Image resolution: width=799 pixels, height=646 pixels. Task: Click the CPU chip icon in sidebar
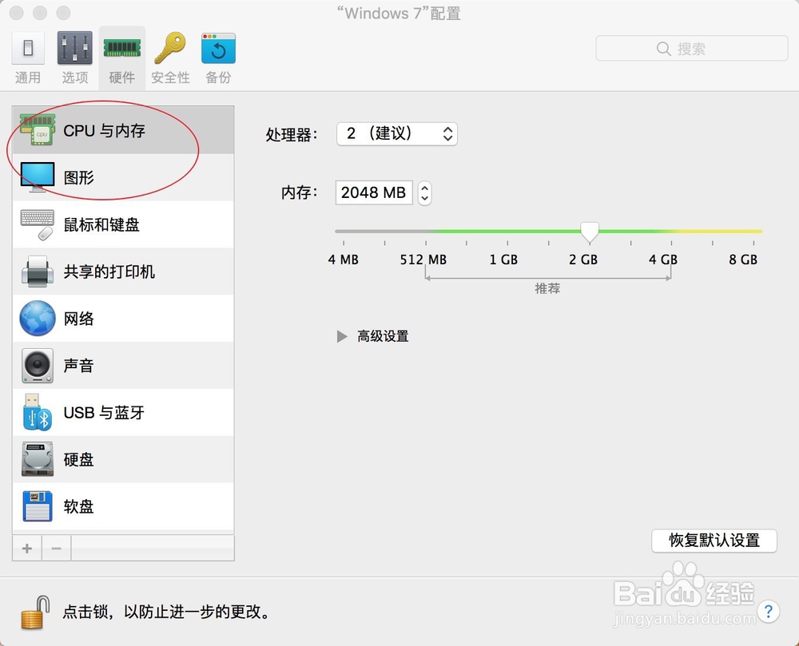(38, 130)
